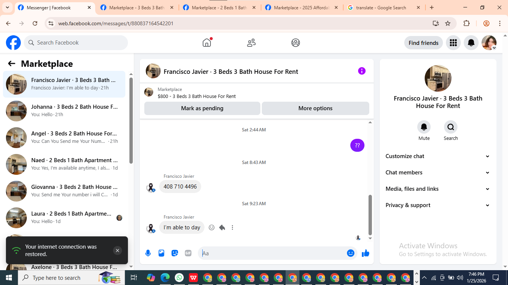Switch to Marketplace - 2025 Affordable tab
Image resolution: width=508 pixels, height=285 pixels.
click(302, 7)
